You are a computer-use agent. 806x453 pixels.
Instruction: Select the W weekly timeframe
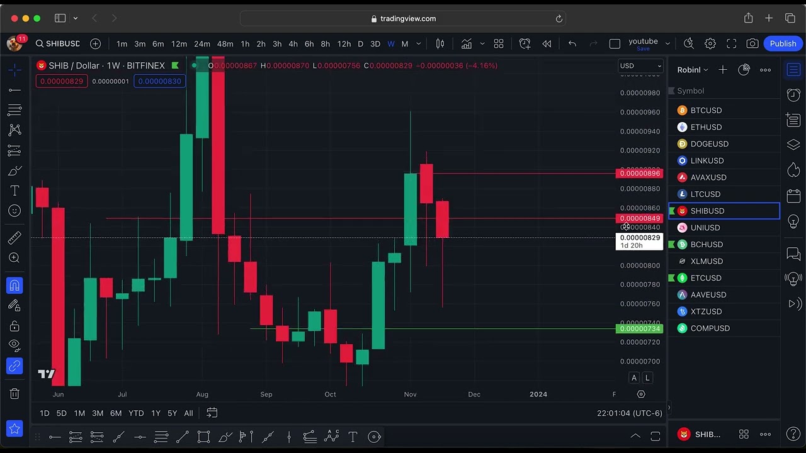click(391, 43)
